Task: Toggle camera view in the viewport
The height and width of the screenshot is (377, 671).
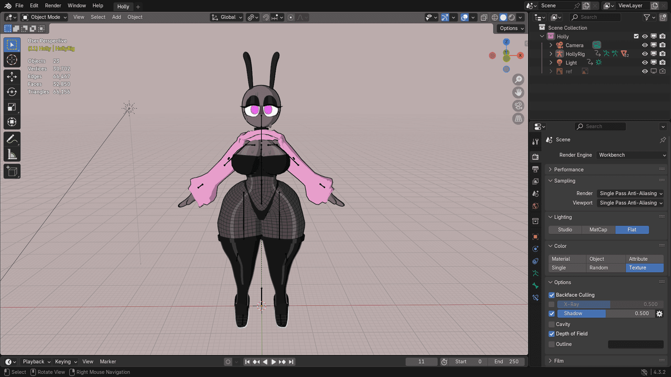Action: tap(518, 106)
